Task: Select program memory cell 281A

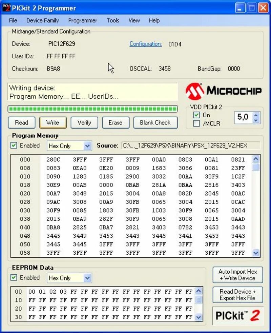Action: point(159,185)
